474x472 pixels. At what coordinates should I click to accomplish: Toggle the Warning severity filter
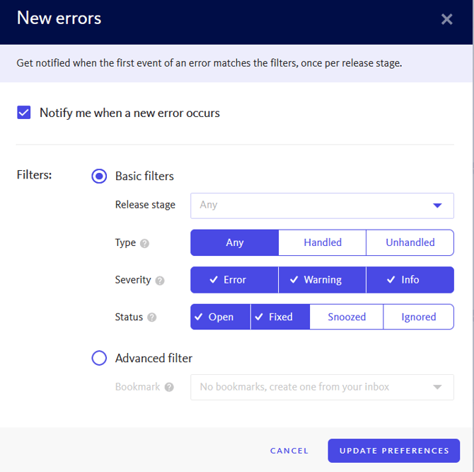323,280
